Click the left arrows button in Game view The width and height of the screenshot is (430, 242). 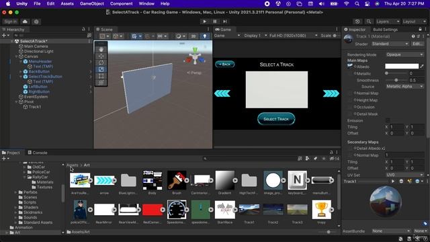(x=222, y=93)
